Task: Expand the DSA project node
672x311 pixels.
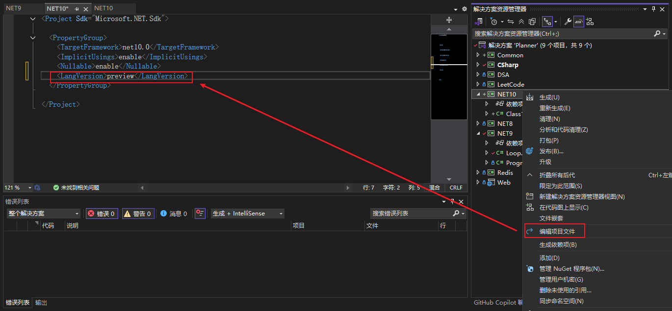Action: tap(478, 74)
